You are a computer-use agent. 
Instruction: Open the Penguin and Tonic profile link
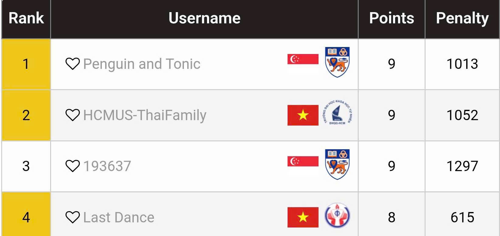[x=142, y=64]
